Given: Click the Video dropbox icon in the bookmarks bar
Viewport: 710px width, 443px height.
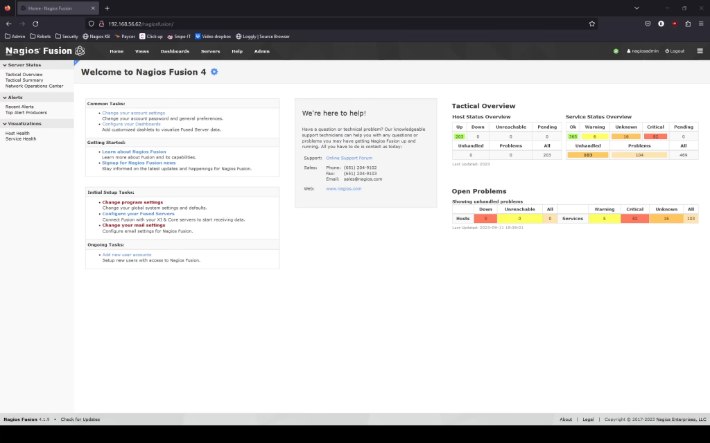Looking at the screenshot, I should 197,36.
